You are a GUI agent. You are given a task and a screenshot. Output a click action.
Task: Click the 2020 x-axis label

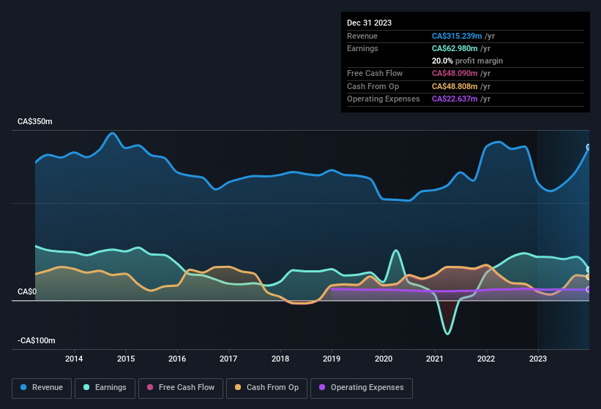[x=384, y=359]
